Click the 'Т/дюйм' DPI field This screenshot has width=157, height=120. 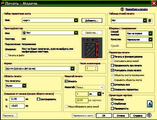(x=139, y=45)
